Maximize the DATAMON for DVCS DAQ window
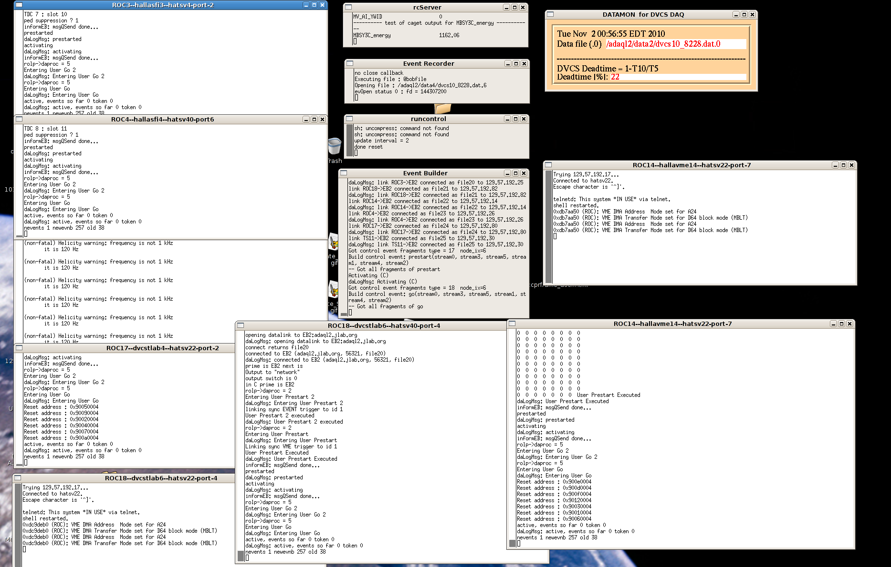 [744, 14]
